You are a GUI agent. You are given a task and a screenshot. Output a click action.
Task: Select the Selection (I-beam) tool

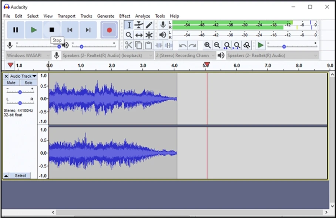pos(129,25)
